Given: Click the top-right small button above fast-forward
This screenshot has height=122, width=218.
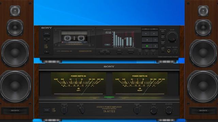Looking at the screenshot, I should coord(154,29).
